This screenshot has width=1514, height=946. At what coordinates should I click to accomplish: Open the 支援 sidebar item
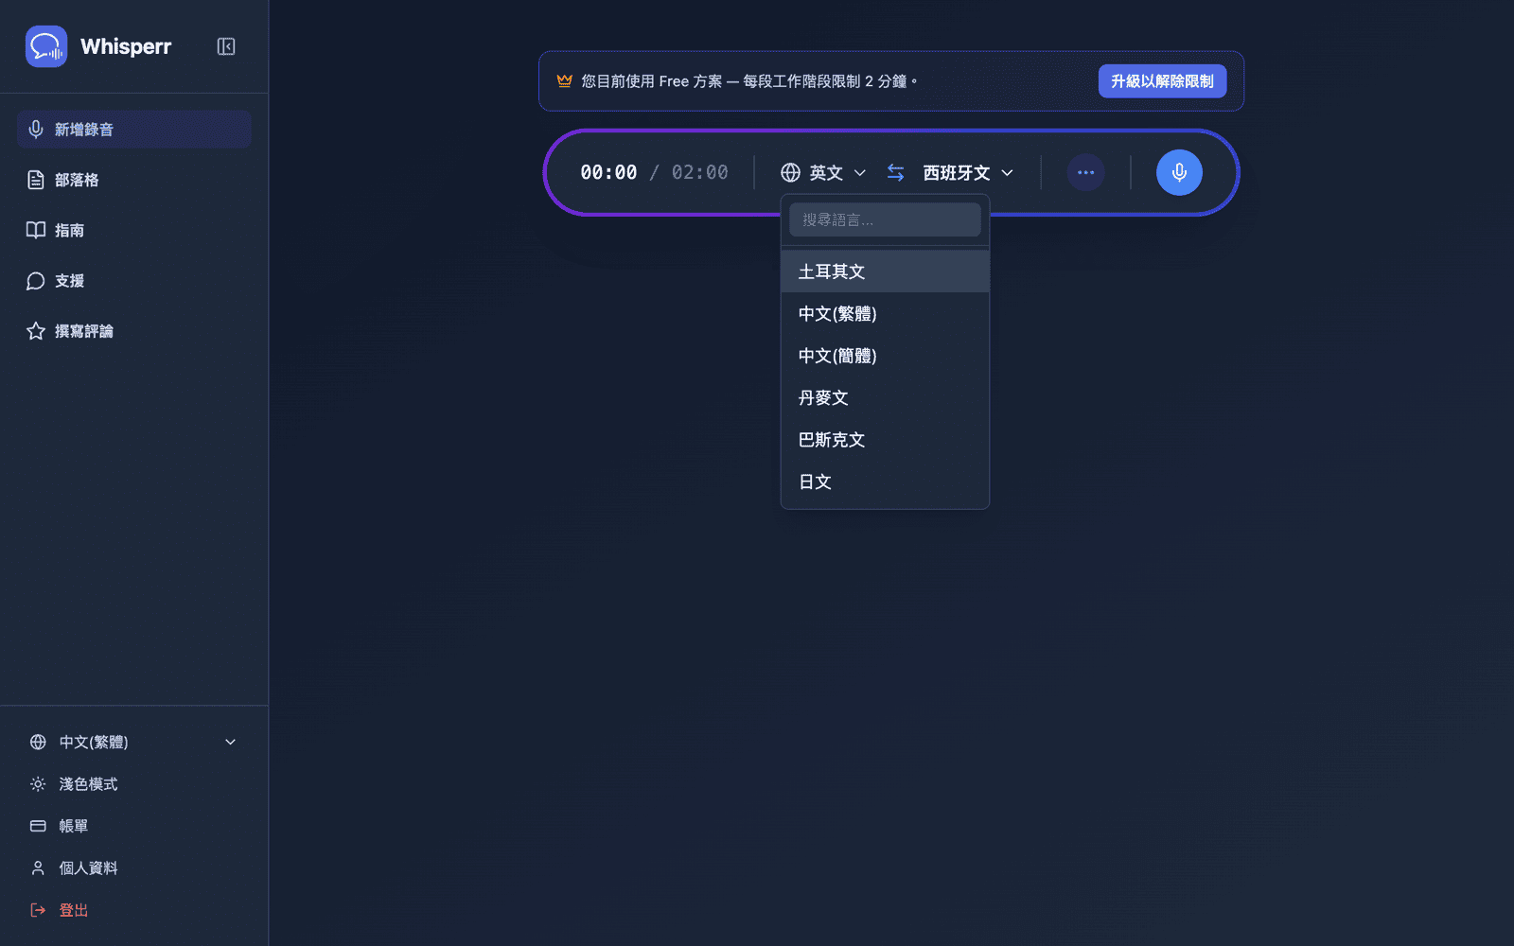[x=133, y=281]
